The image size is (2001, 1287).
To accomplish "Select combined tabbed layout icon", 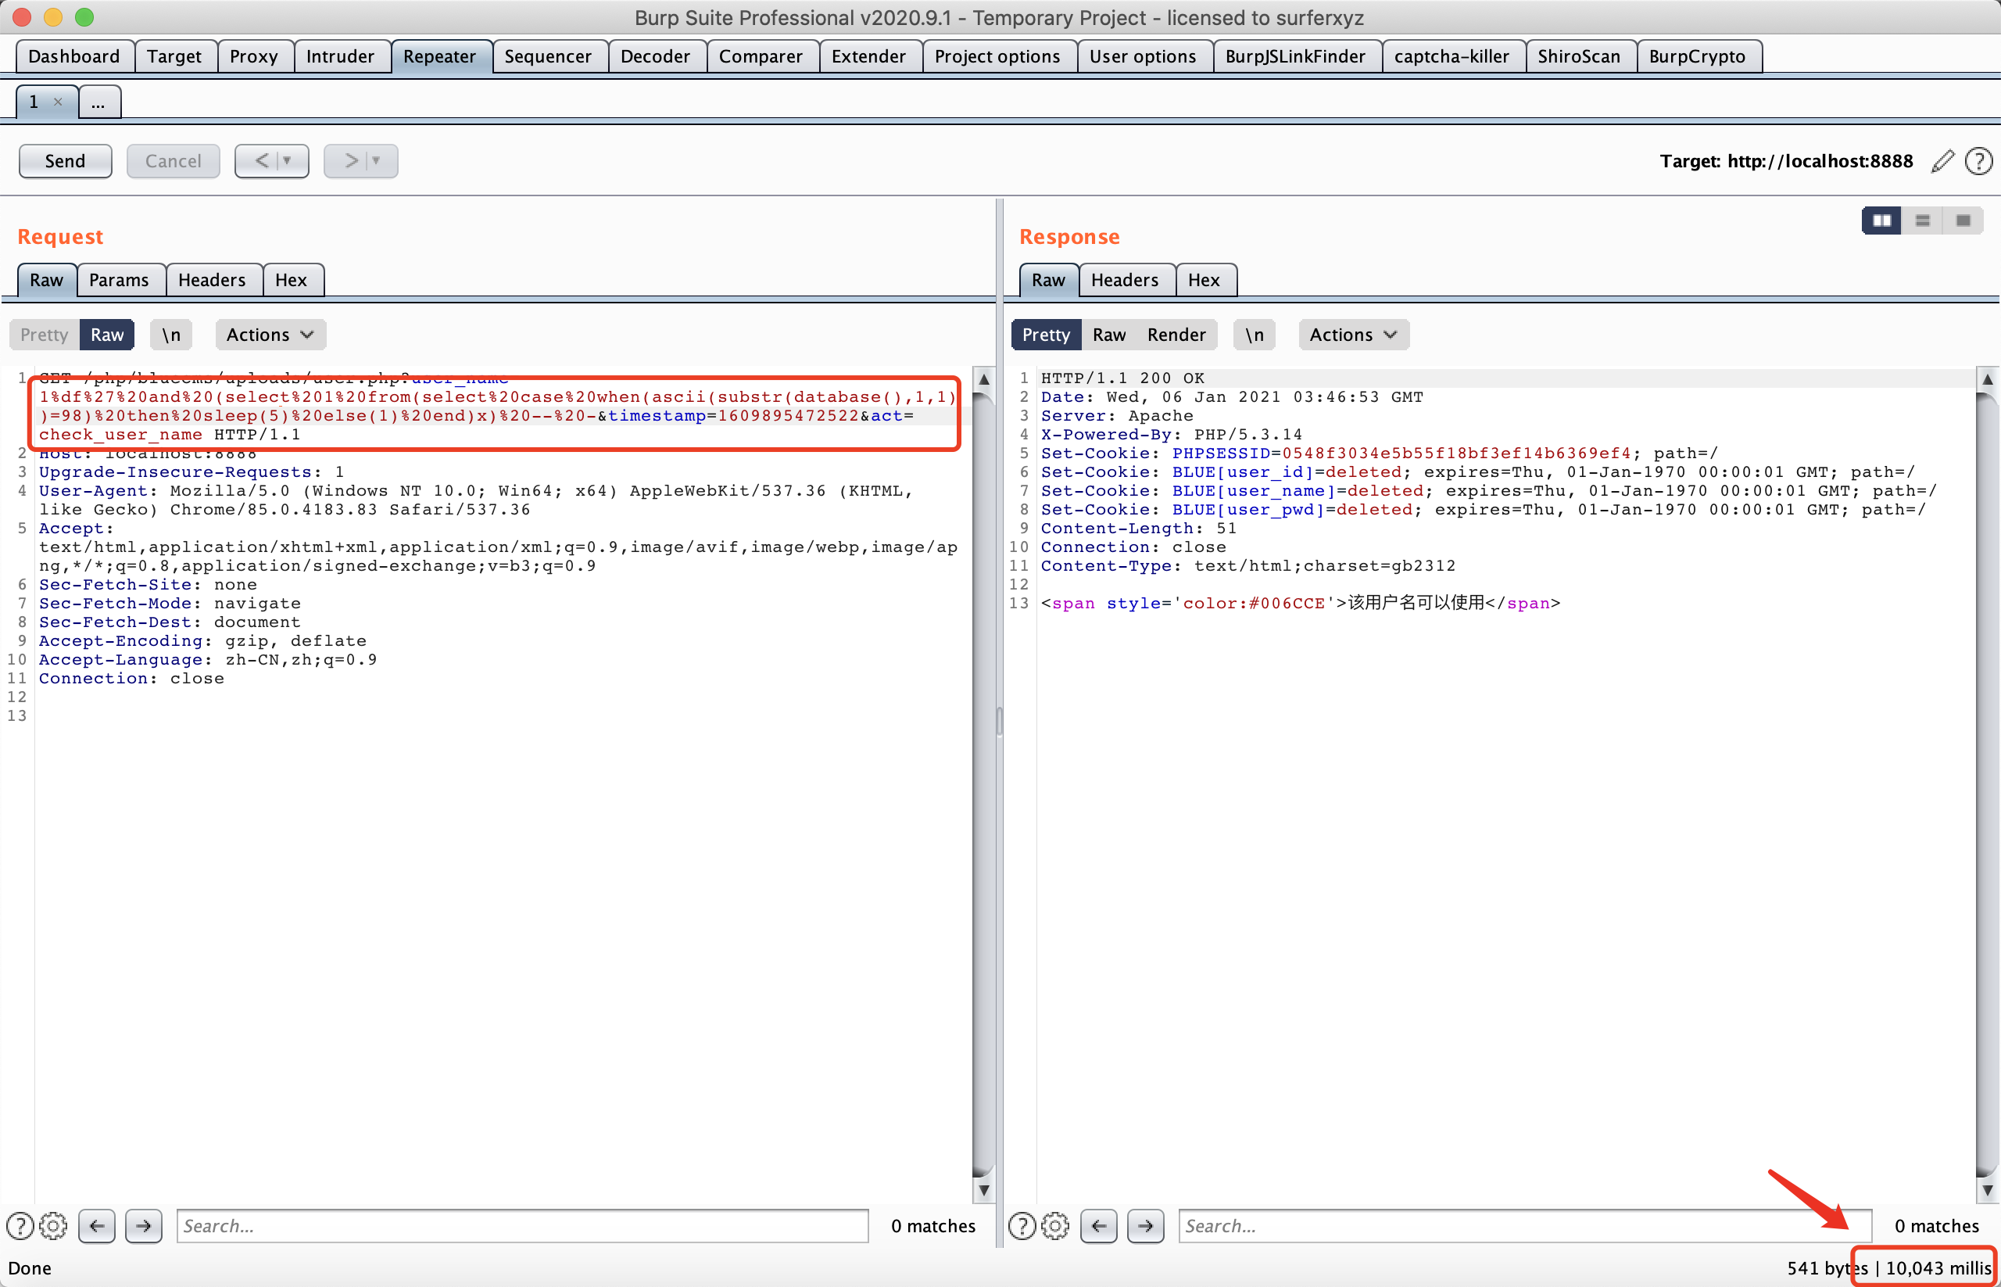I will click(x=1963, y=220).
